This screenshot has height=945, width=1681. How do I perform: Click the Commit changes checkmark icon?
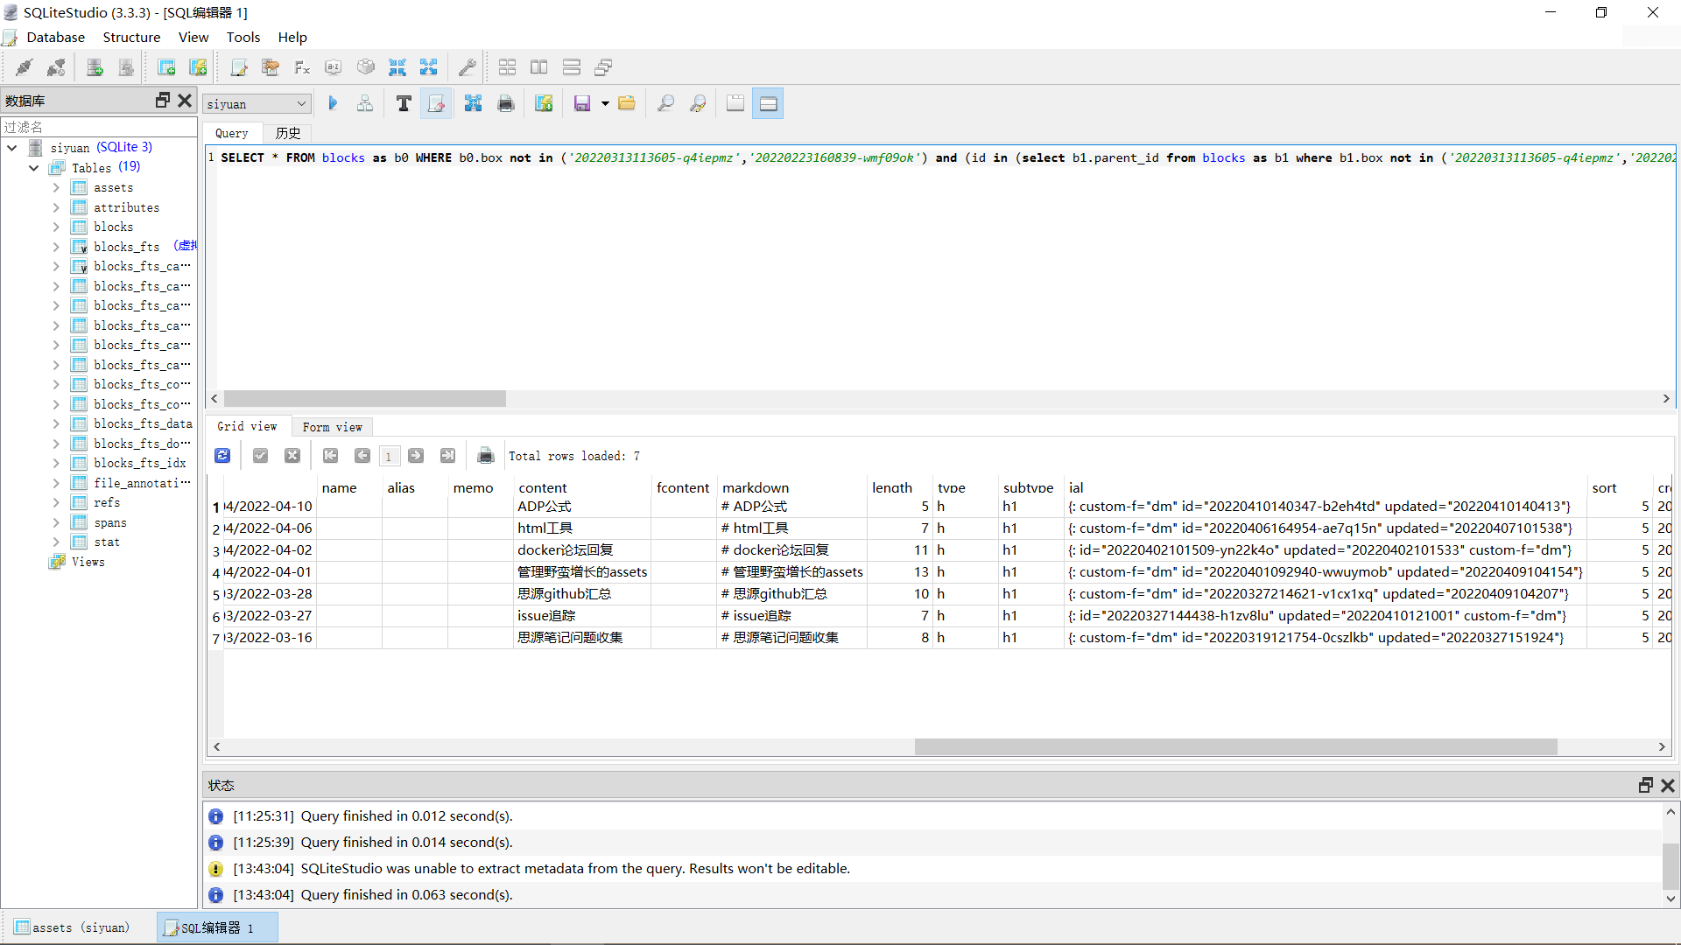tap(260, 455)
